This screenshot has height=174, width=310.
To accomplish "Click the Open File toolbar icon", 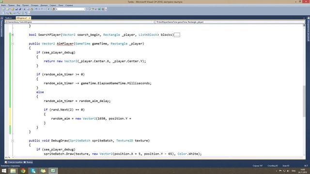I will [x=13, y=9].
